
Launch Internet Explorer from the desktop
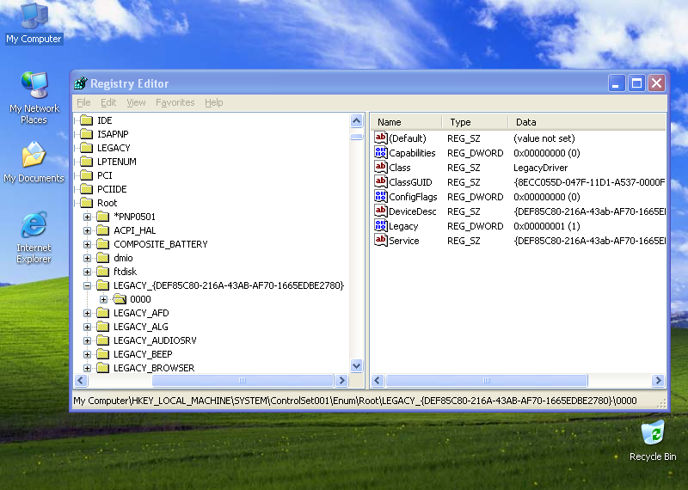34,237
